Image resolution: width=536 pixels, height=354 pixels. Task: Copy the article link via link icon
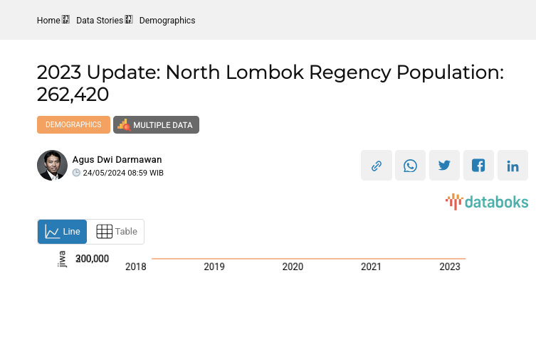click(x=376, y=166)
